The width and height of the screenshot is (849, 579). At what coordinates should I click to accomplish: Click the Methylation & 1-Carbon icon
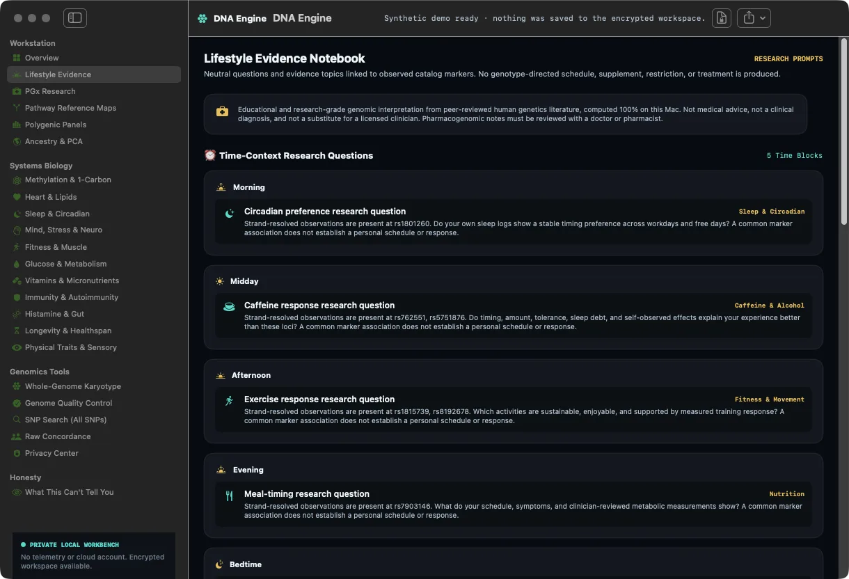[17, 180]
